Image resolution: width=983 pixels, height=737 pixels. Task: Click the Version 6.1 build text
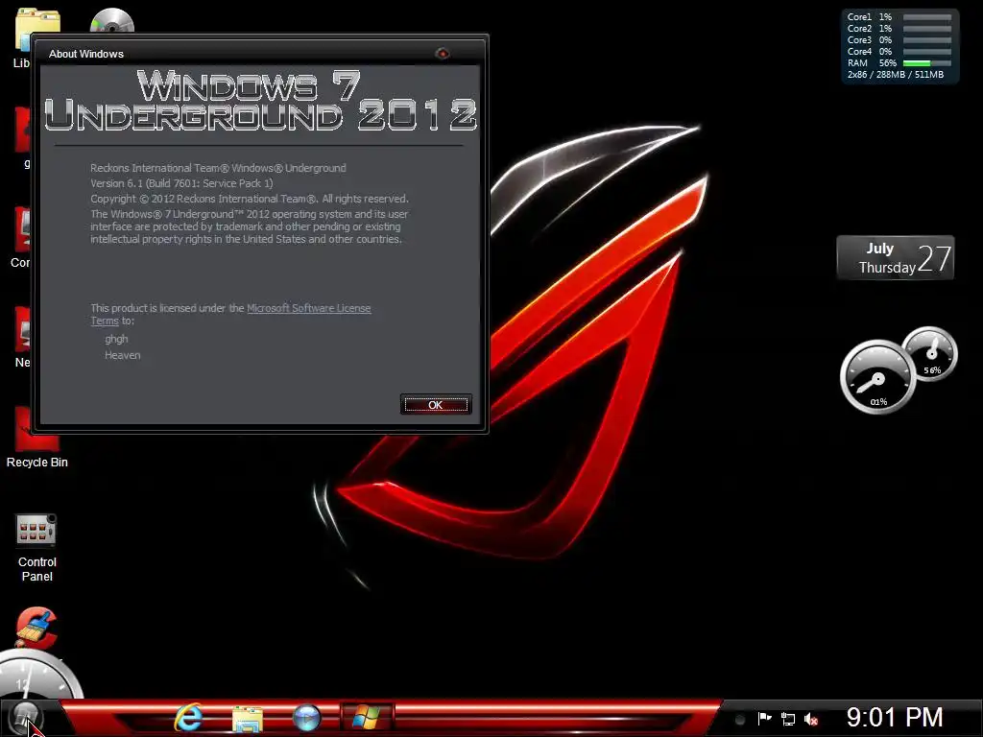click(x=181, y=183)
